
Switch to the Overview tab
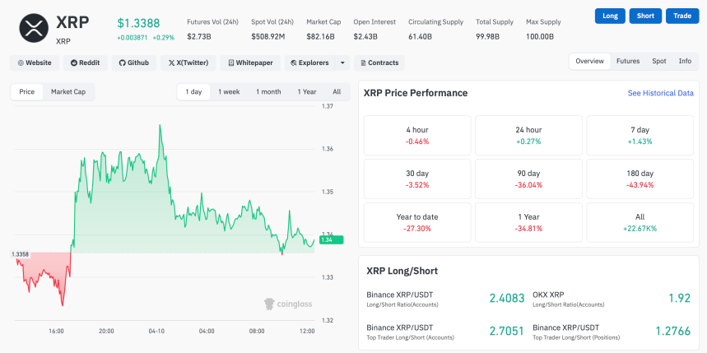tap(589, 62)
